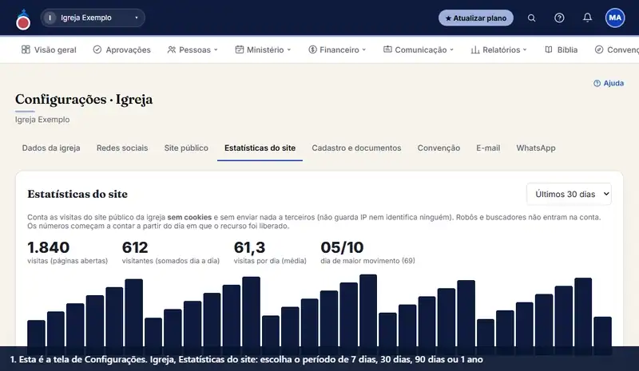Open the notifications bell icon
Viewport: 639px width, 371px height.
(587, 18)
